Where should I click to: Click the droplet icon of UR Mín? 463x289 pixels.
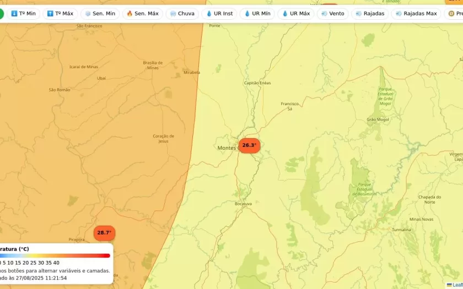pos(247,13)
